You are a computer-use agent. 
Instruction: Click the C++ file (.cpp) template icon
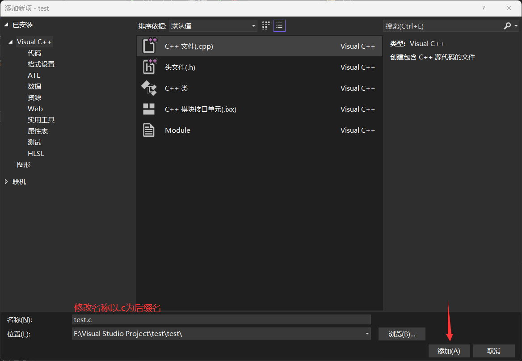click(149, 46)
